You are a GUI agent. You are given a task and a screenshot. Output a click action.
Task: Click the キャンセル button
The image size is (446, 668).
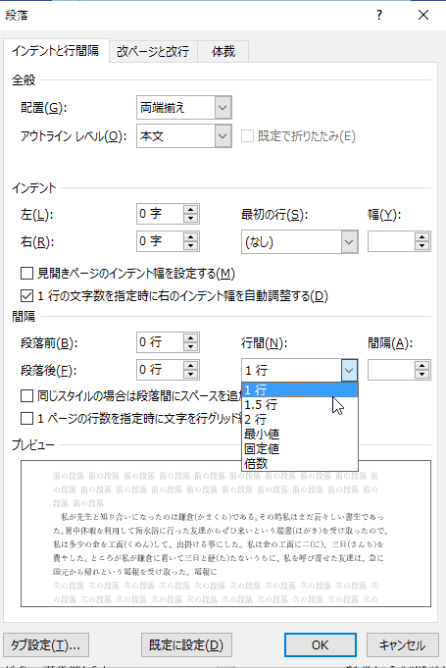click(402, 645)
